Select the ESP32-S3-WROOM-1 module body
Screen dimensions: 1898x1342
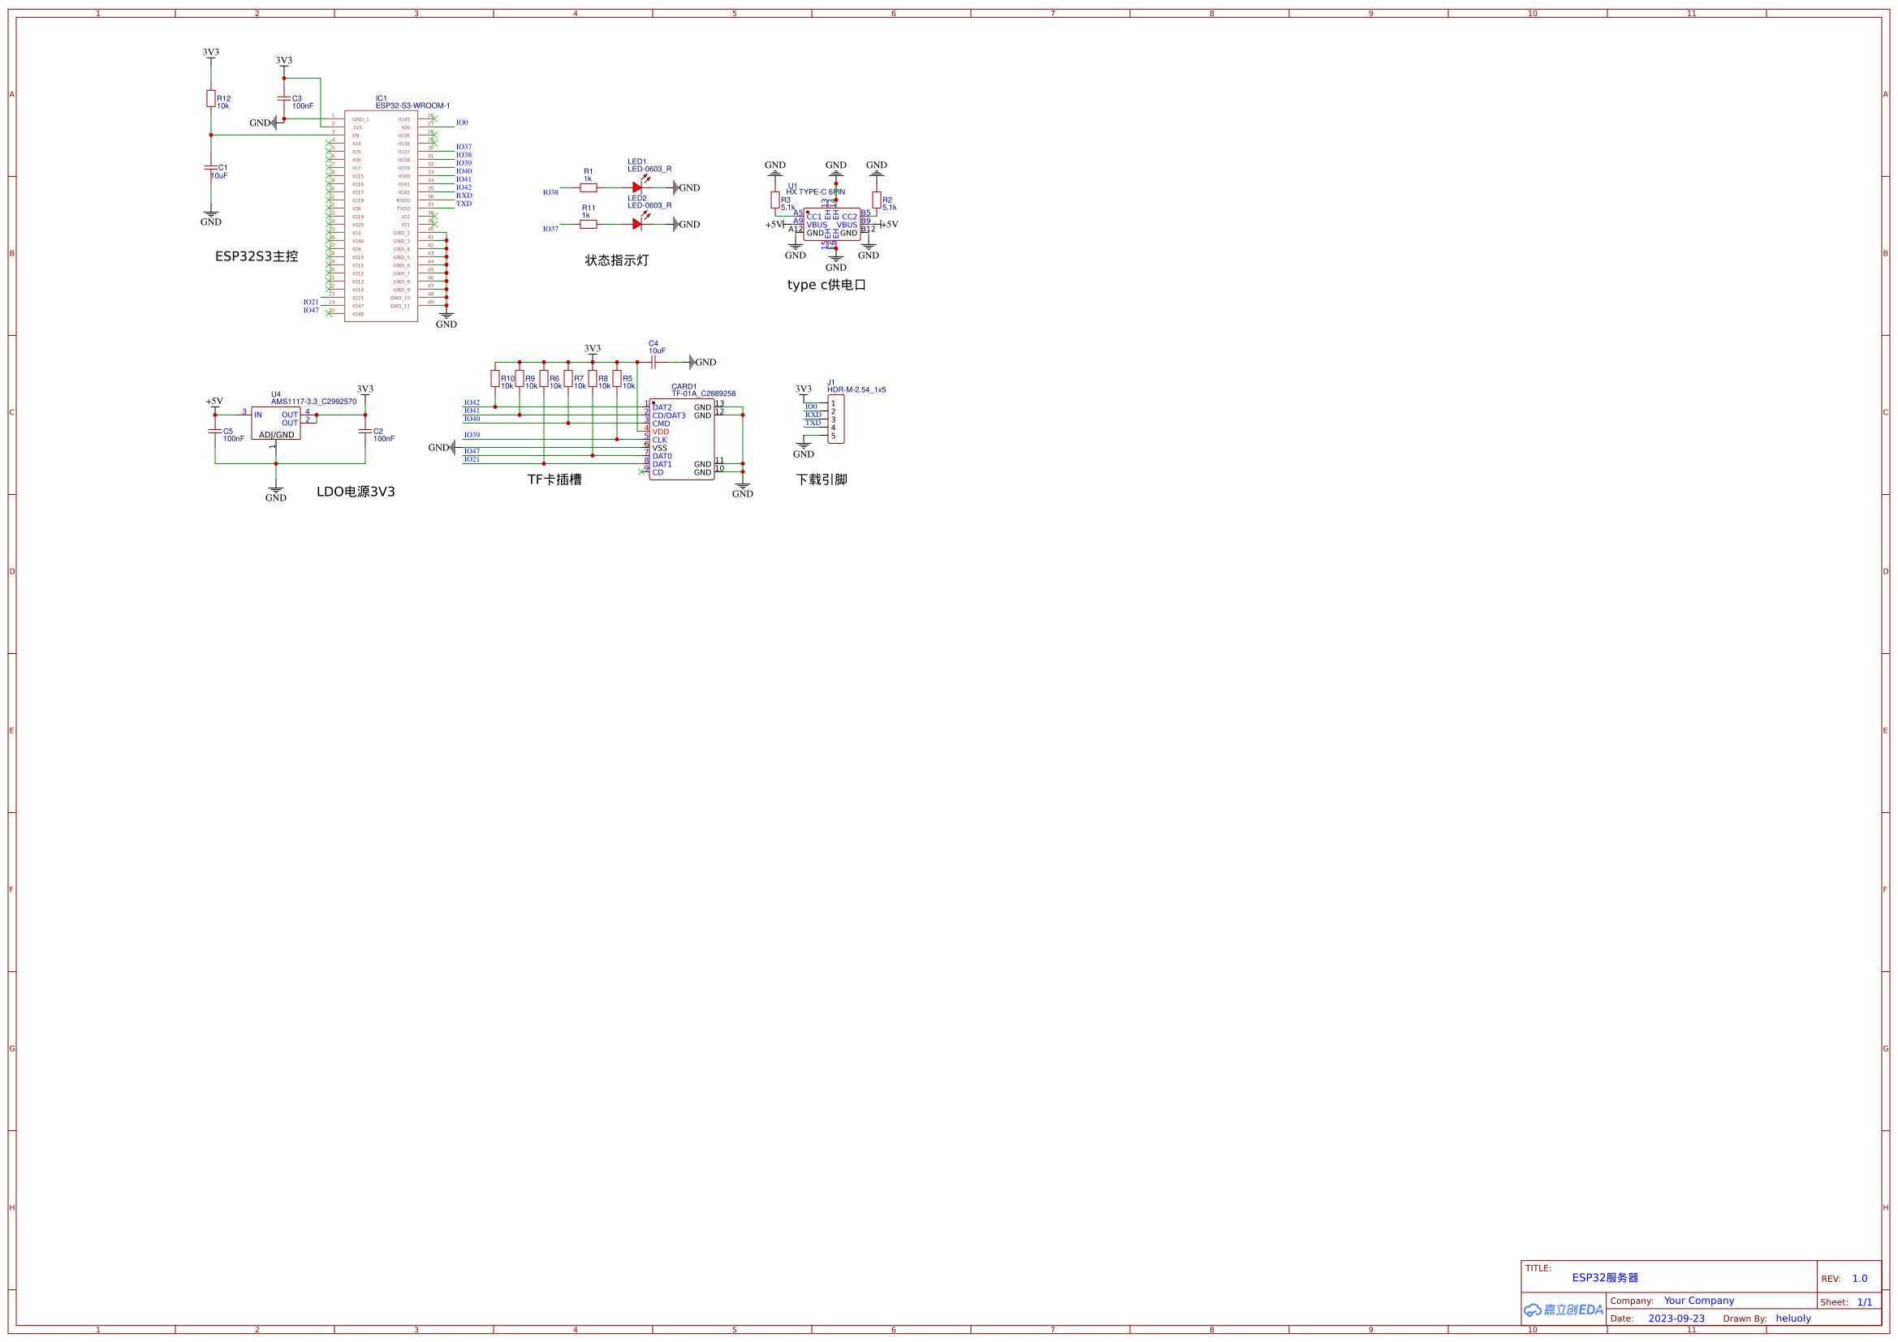coord(381,217)
